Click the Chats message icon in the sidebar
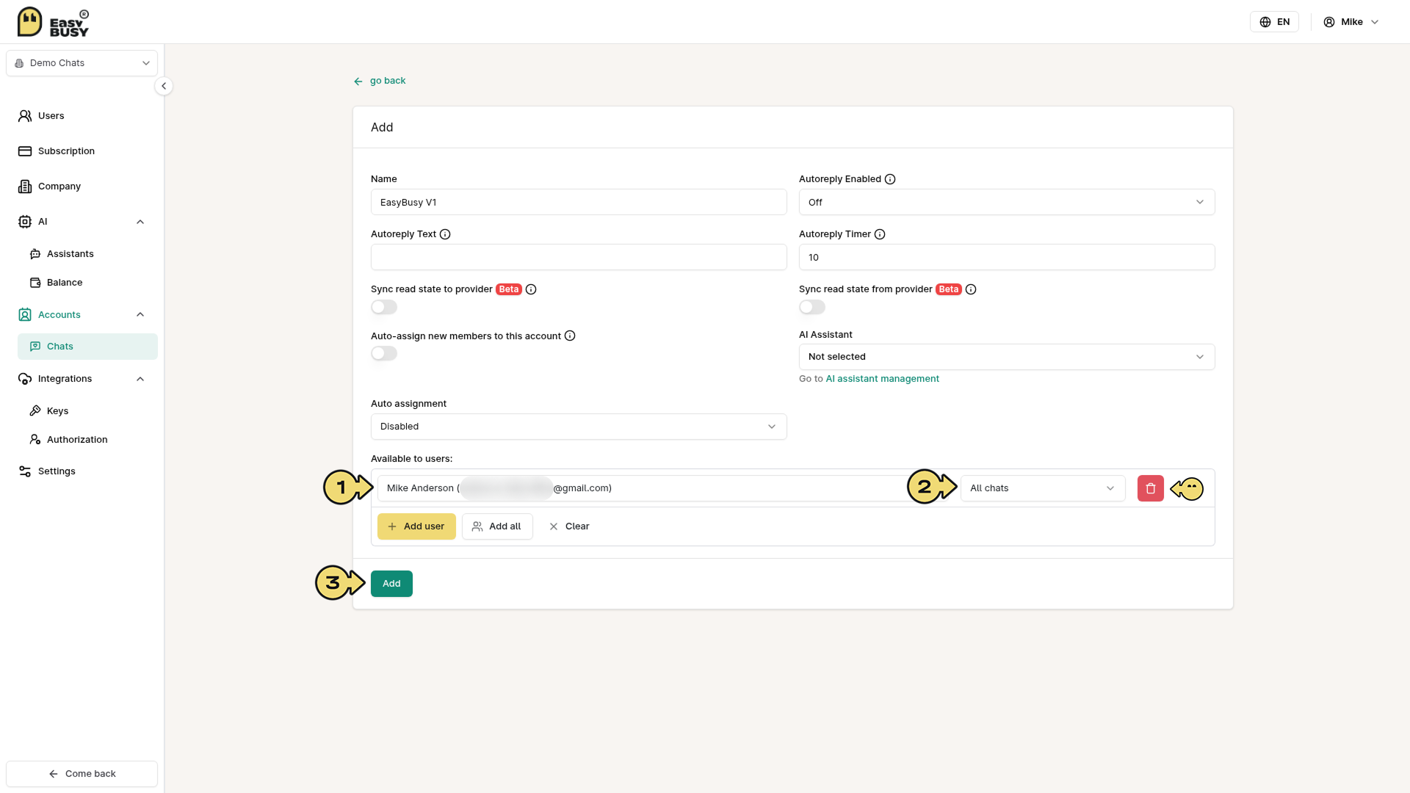 [35, 347]
